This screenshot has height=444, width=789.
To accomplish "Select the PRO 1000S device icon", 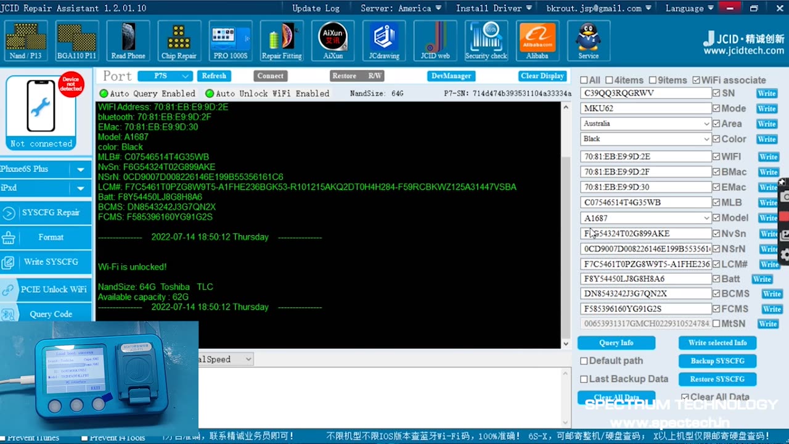I will (x=231, y=41).
